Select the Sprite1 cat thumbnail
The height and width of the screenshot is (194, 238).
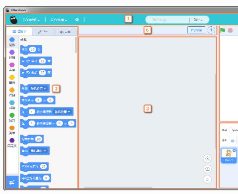pyautogui.click(x=229, y=156)
